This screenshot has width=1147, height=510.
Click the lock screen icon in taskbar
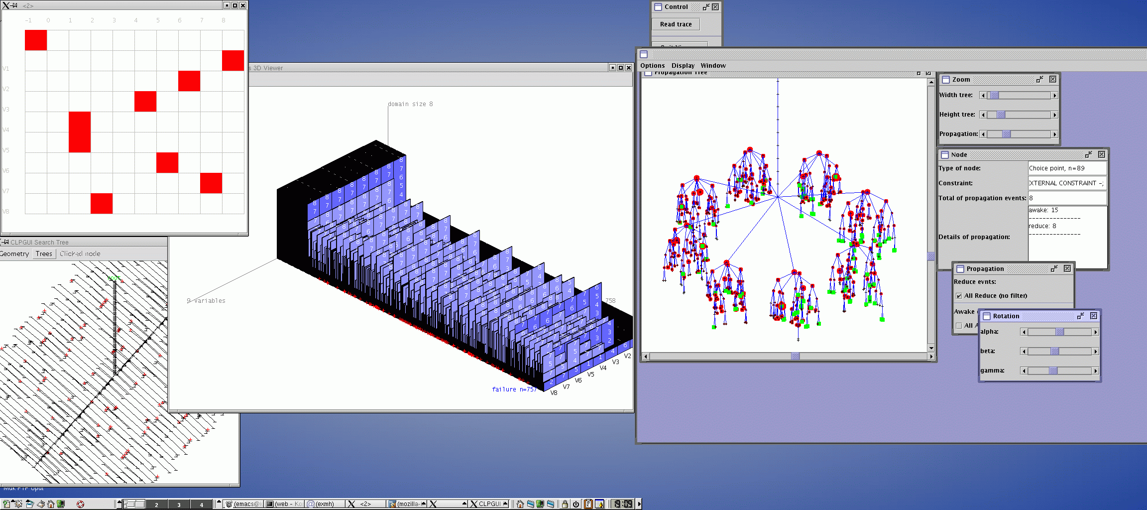[x=565, y=504]
